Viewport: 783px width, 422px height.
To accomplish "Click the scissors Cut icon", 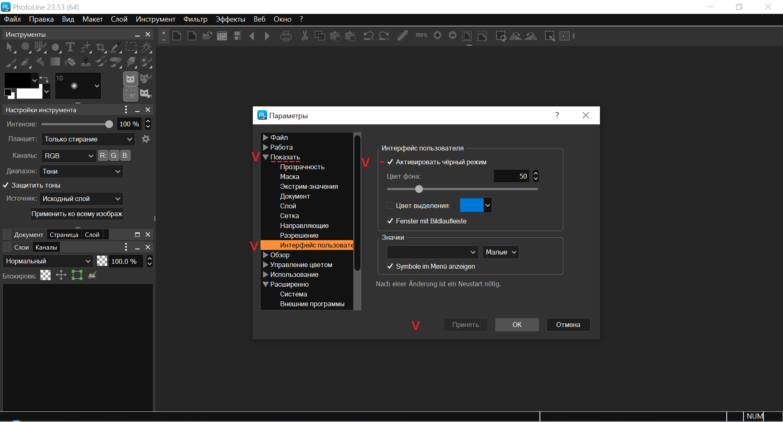I will 304,36.
